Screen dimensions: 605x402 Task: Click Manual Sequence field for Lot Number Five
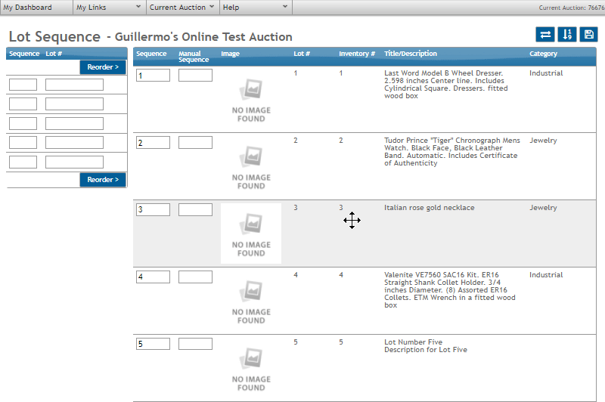pyautogui.click(x=195, y=344)
